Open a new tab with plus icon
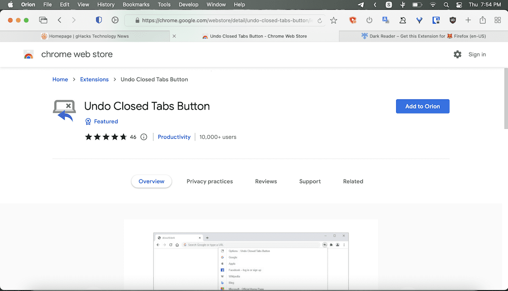 click(468, 20)
